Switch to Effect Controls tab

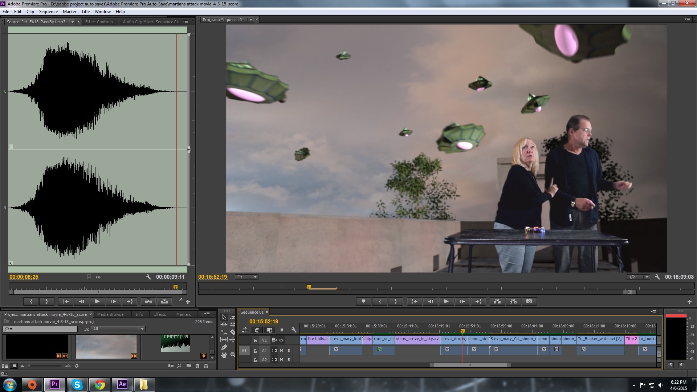pos(99,22)
